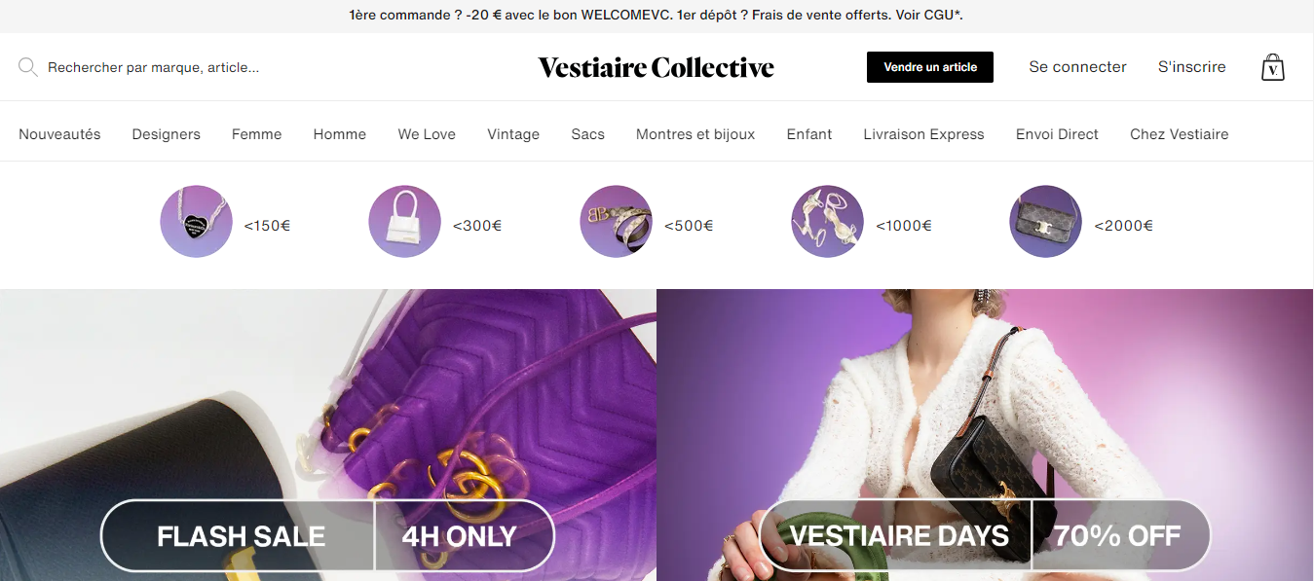
Task: Open the Femme menu
Action: (x=257, y=134)
